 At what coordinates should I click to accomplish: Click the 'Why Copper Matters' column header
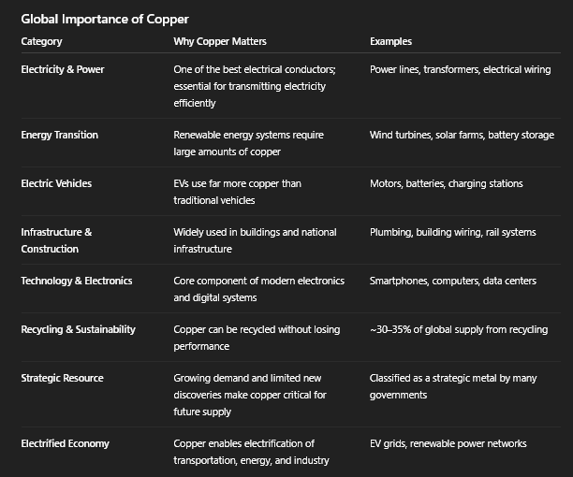(x=219, y=41)
